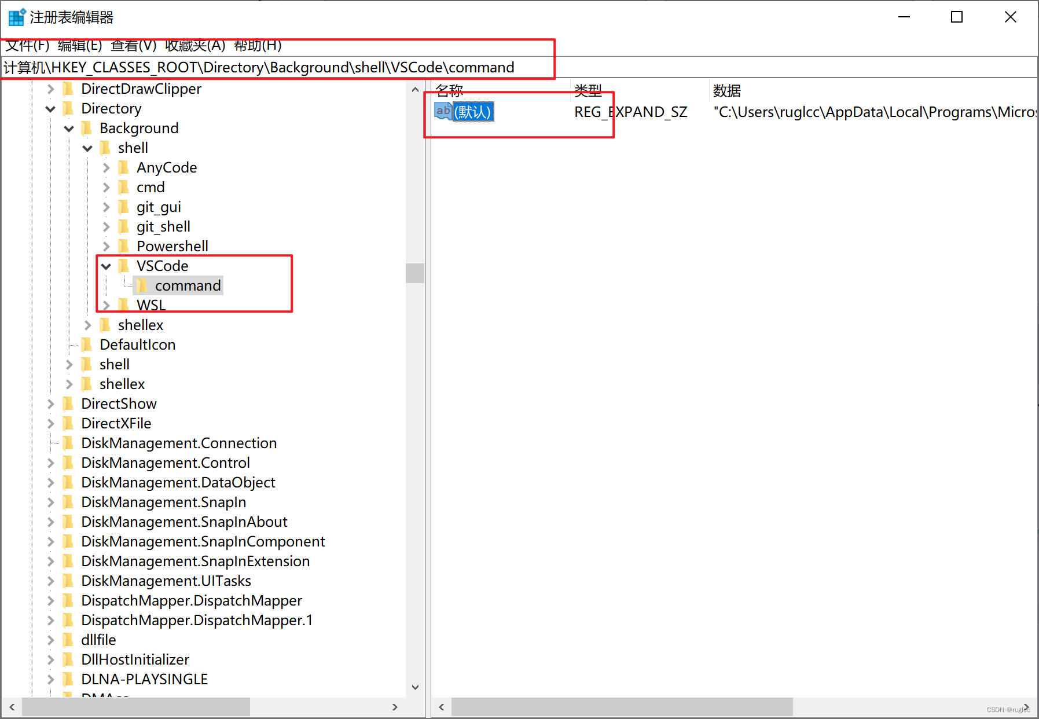Click the 类型 column header
This screenshot has width=1039, height=719.
click(587, 90)
